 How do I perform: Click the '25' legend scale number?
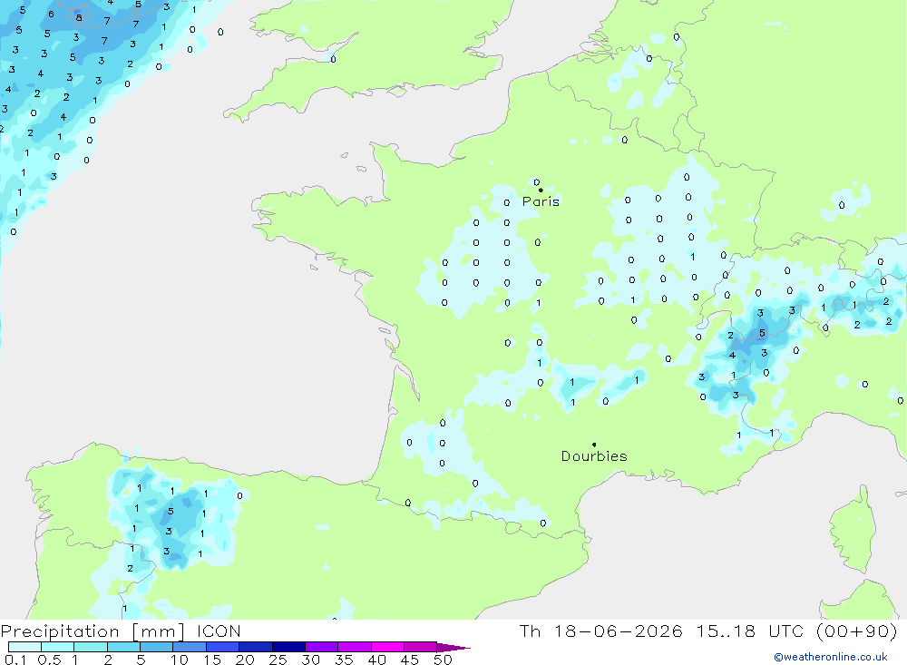[278, 660]
